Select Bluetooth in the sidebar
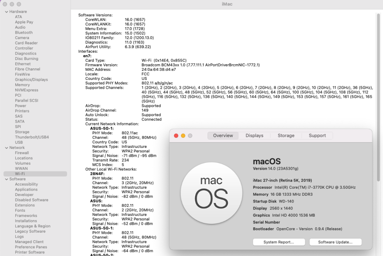The image size is (383, 256). [x=24, y=32]
